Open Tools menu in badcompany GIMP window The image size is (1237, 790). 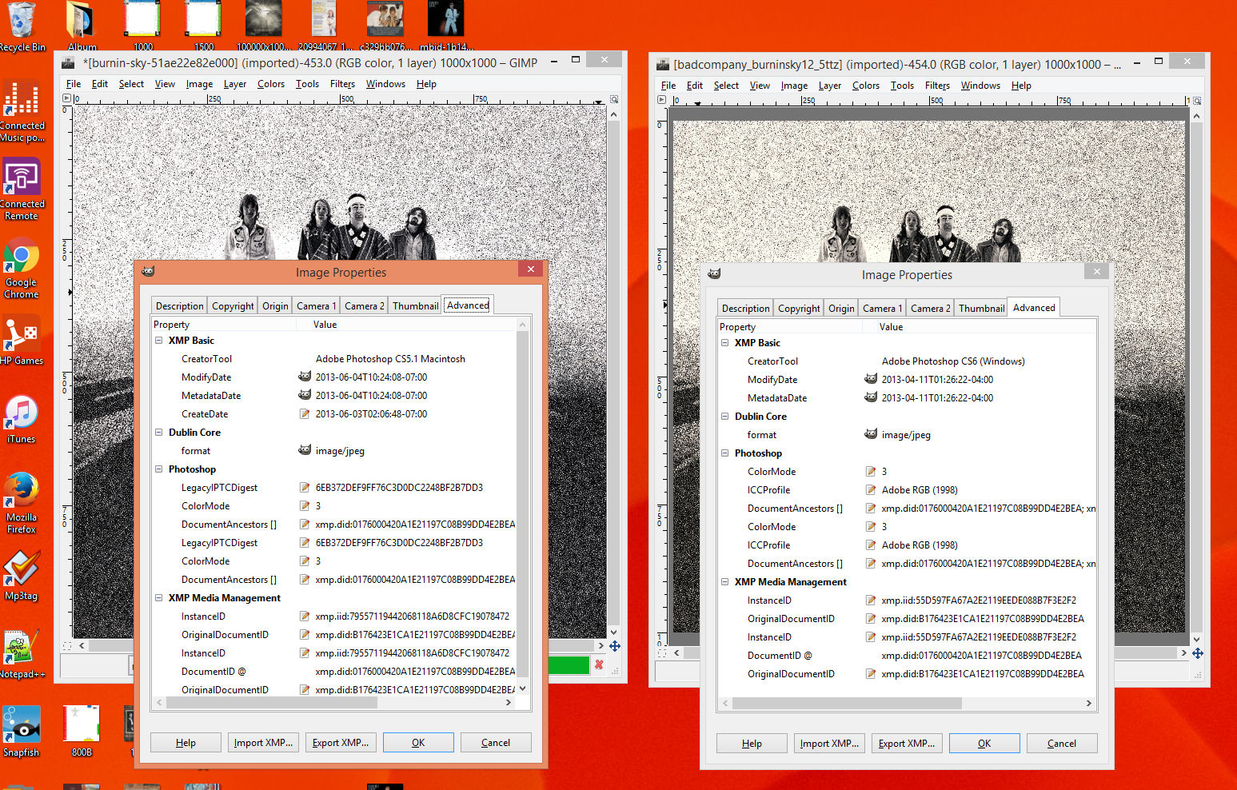(x=902, y=86)
